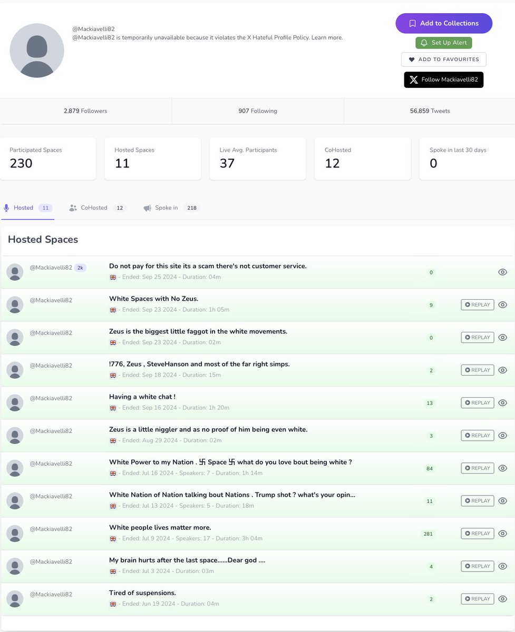
Task: Click UK flag on Sep 25 2024 row
Action: 113,278
